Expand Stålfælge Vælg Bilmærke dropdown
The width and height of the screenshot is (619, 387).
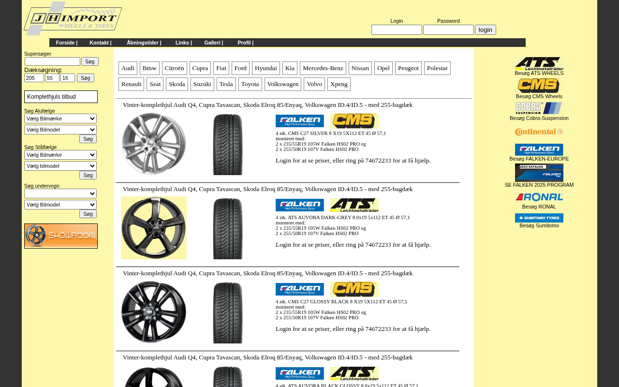(x=60, y=155)
